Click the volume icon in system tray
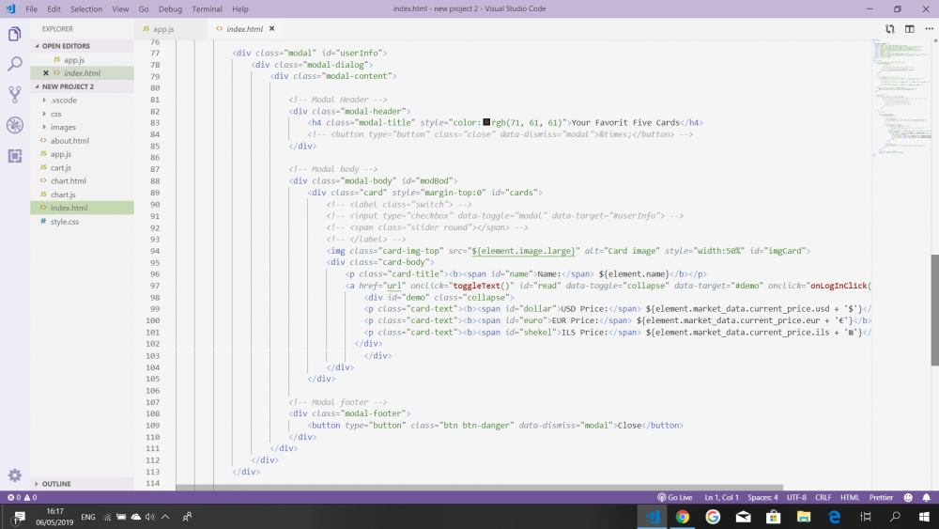Viewport: 939px width, 529px height. (x=149, y=517)
